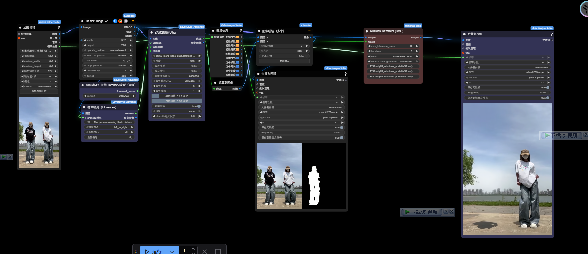Click the video preview in the 加载视频 node
The width and height of the screenshot is (588, 254).
point(39,132)
